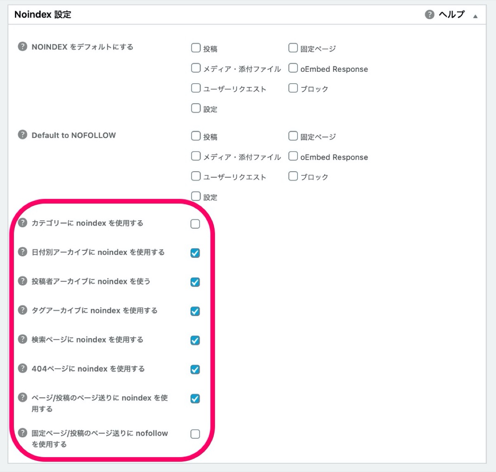
Task: Check メディア・添付ファイル under Default to NOFOLLOW
Action: (x=196, y=156)
